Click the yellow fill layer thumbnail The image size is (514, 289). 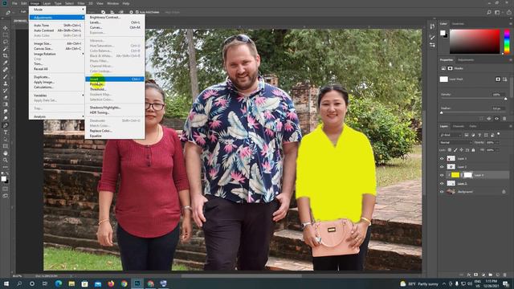[455, 175]
